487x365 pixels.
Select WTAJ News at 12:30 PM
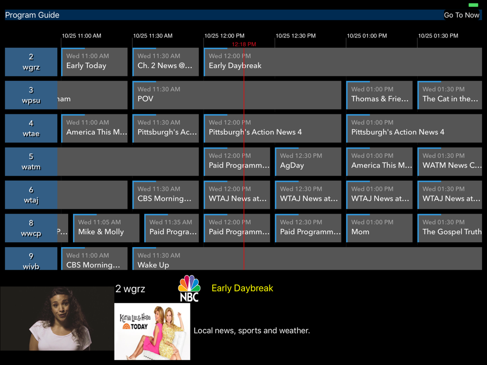(308, 195)
